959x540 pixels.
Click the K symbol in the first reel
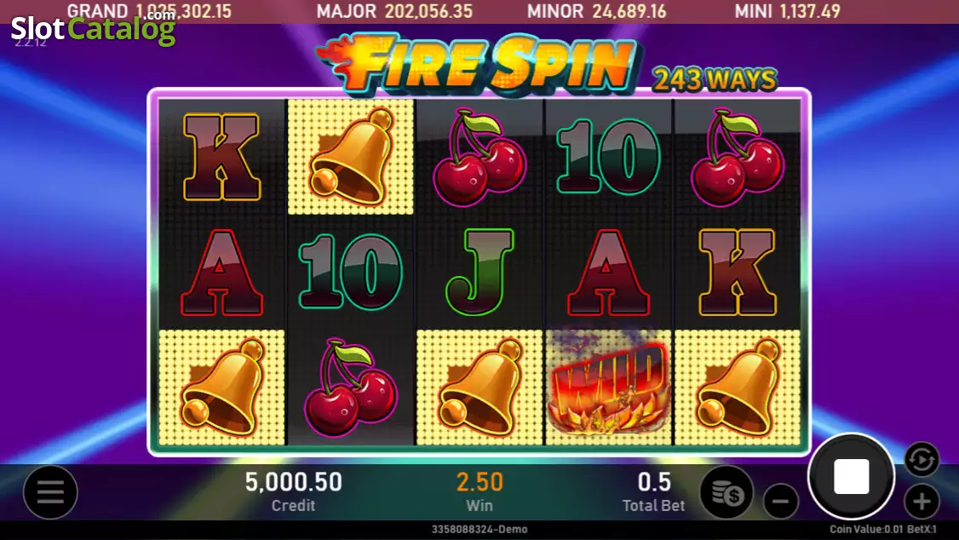click(x=222, y=157)
